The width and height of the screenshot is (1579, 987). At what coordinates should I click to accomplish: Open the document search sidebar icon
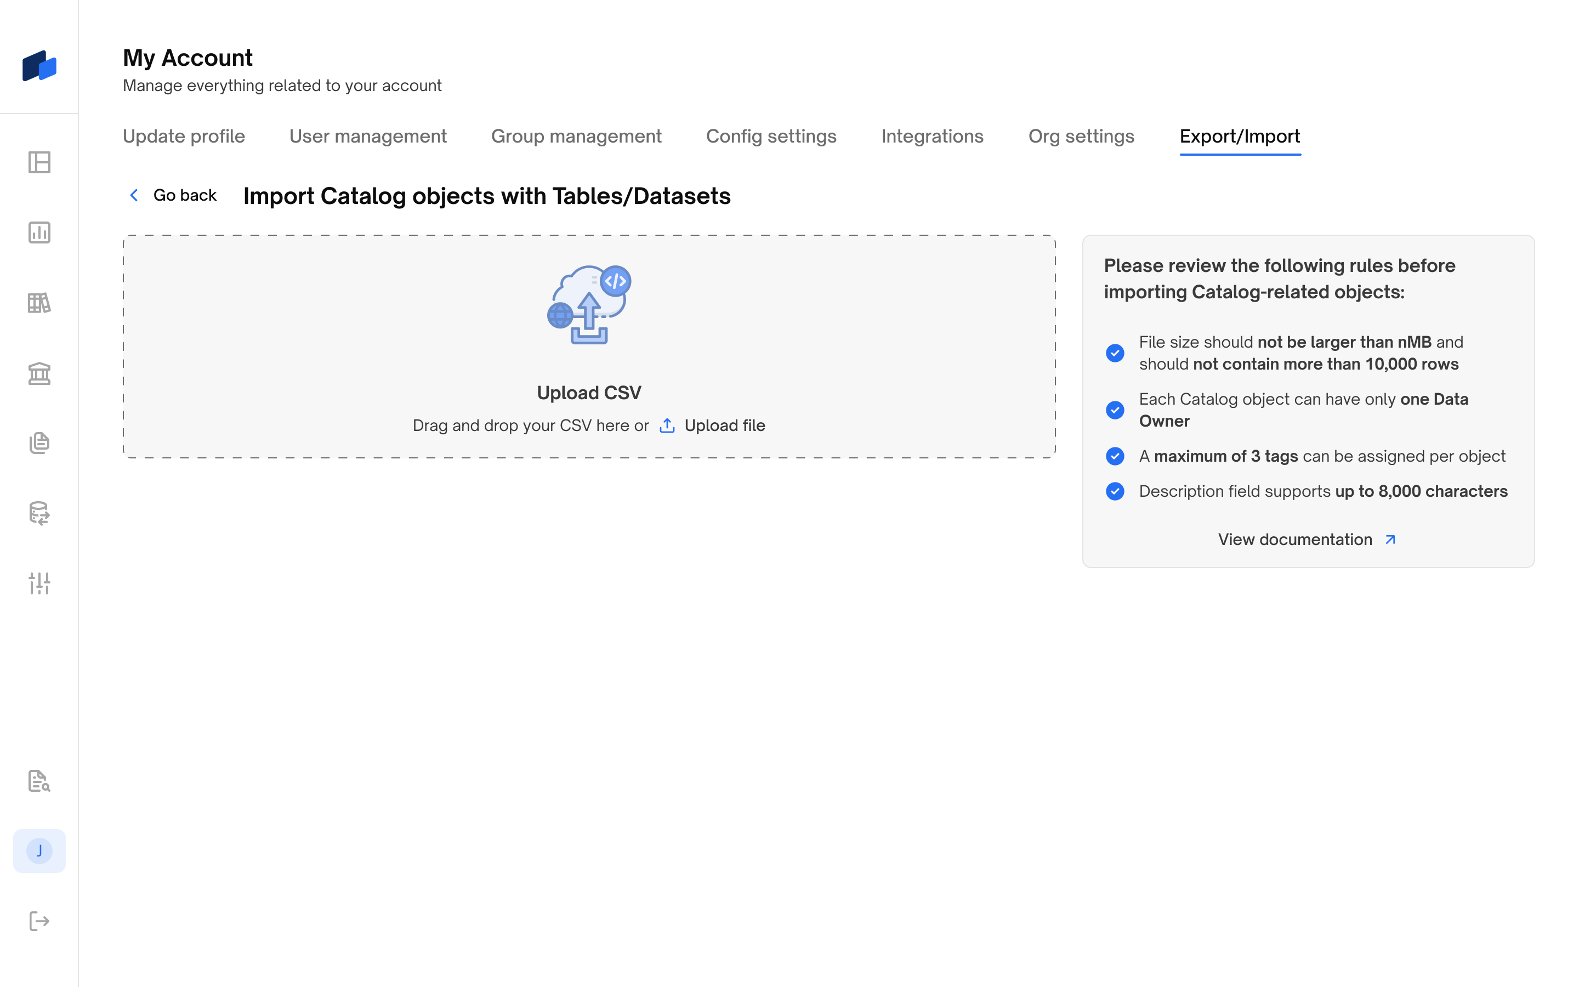pyautogui.click(x=39, y=781)
